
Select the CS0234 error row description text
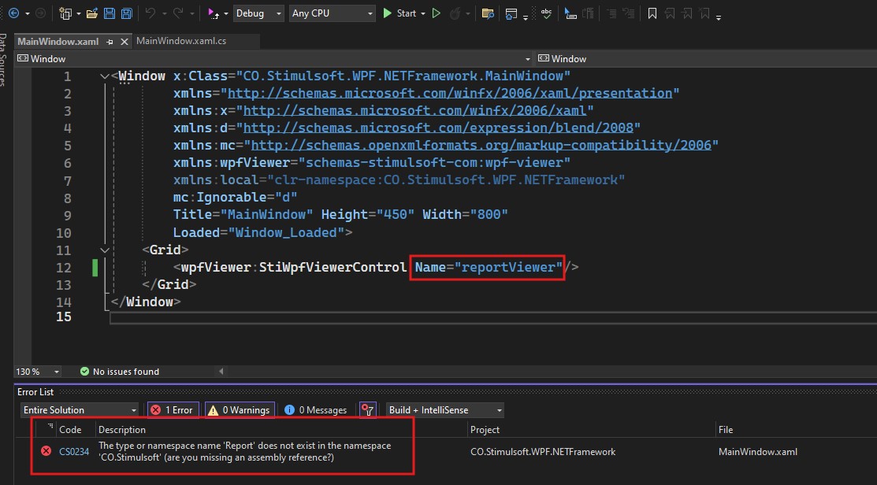[x=245, y=451]
